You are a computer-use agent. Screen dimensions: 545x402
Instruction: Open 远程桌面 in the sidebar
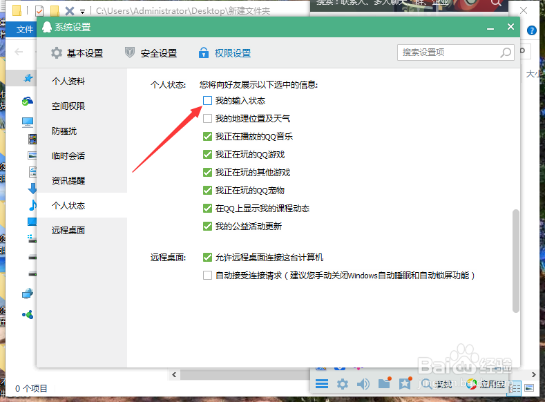[68, 231]
